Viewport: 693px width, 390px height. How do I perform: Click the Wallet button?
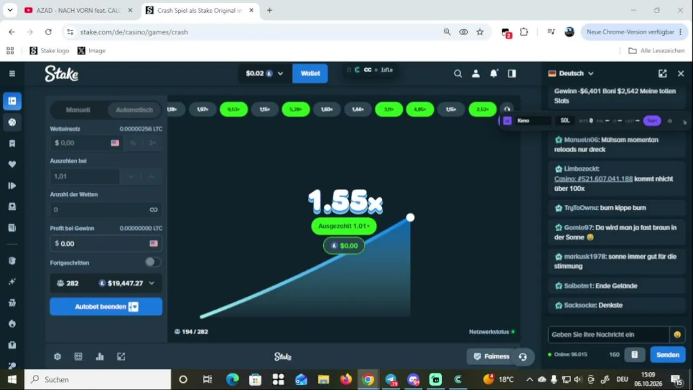click(310, 74)
